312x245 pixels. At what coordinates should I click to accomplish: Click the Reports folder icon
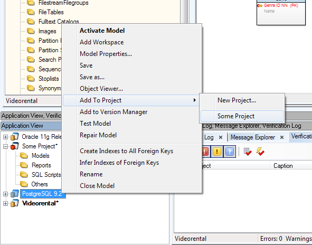(24, 165)
